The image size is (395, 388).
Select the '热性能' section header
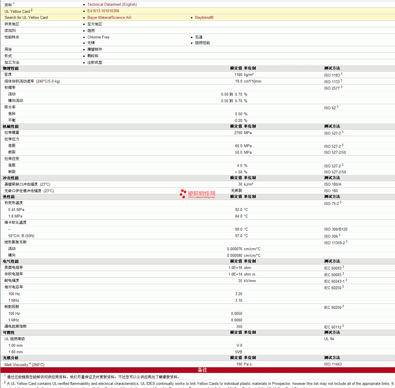coord(9,197)
